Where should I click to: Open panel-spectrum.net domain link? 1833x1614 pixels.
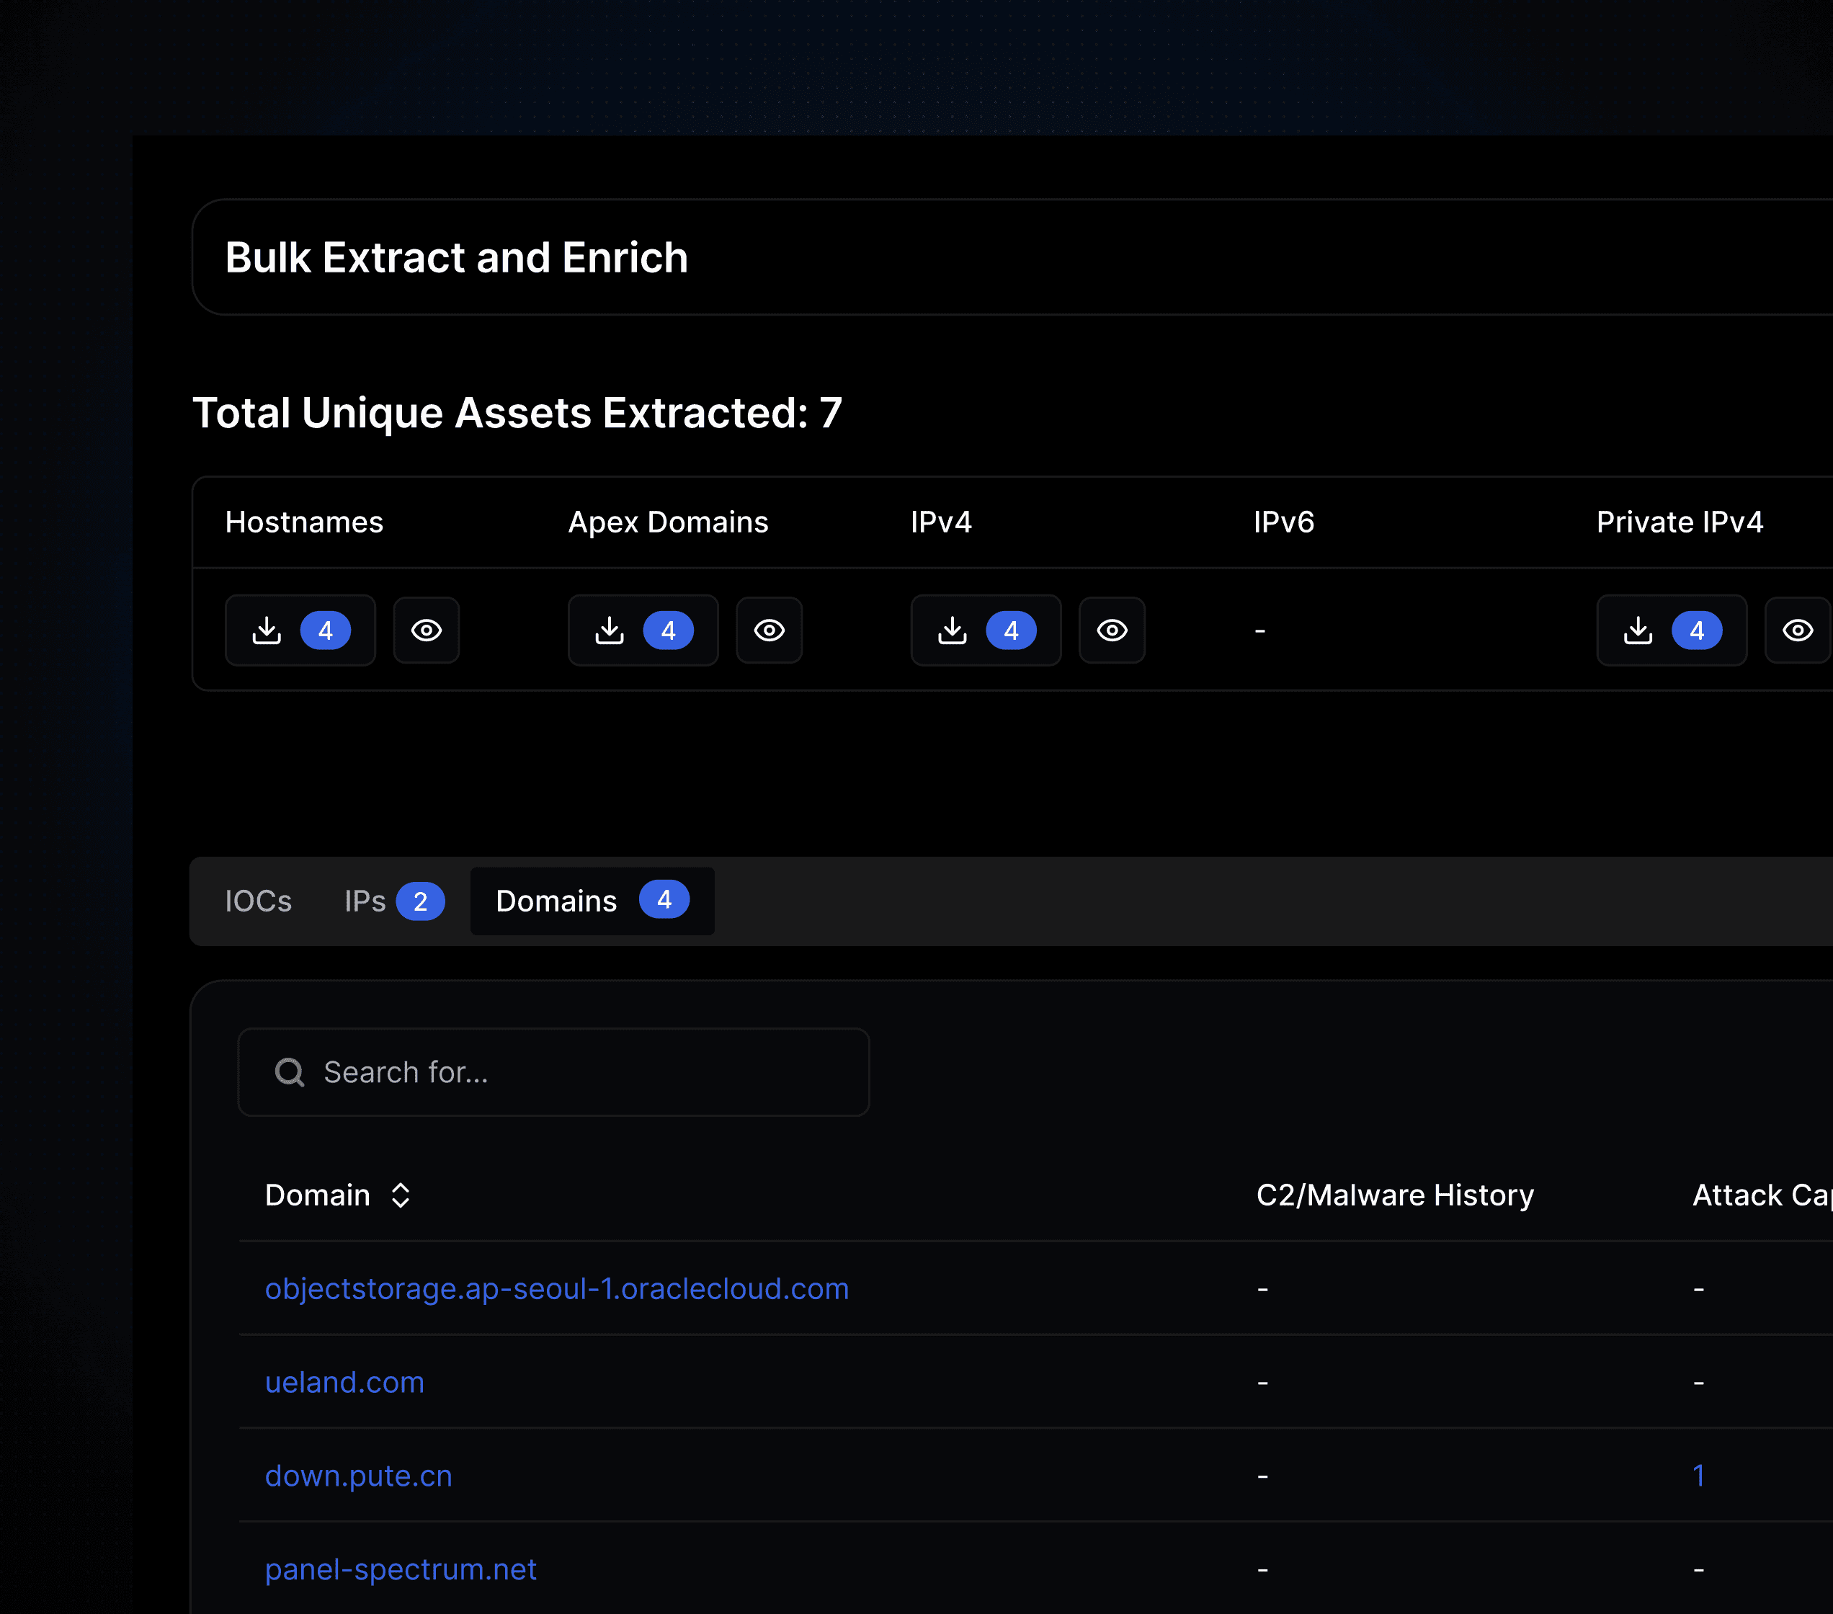point(401,1569)
